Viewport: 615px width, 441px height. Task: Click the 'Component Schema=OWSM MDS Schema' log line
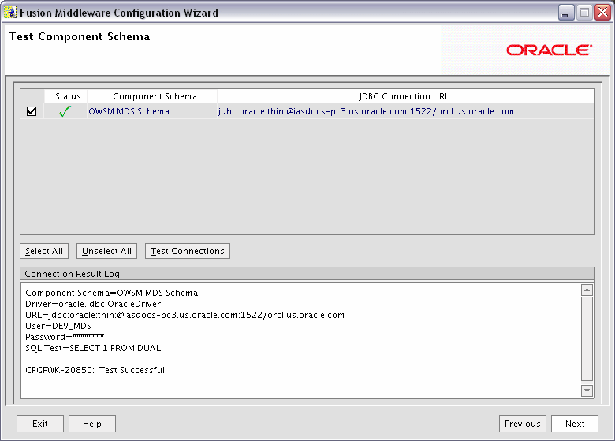[x=112, y=293]
